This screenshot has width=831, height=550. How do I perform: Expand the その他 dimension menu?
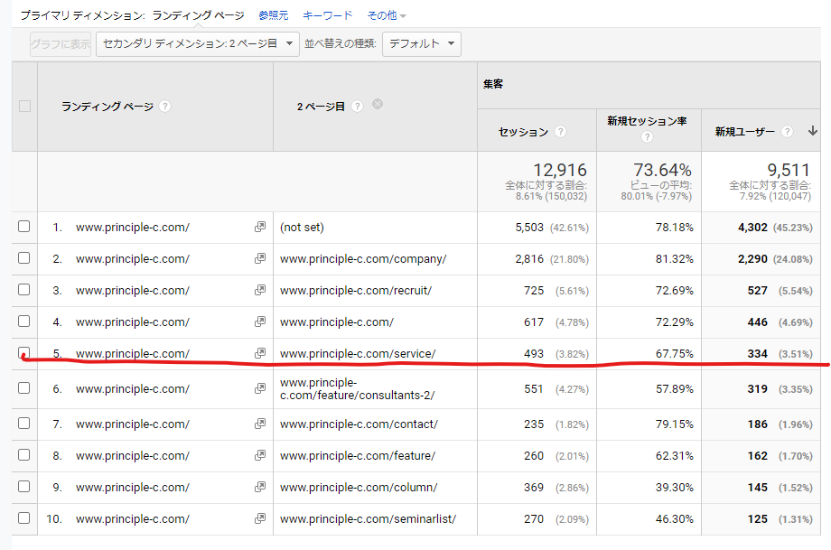tap(387, 15)
